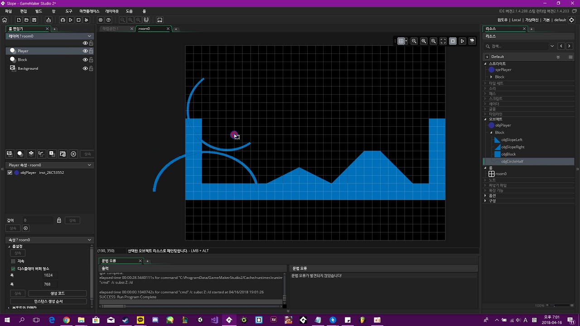Hide the Background layer

(x=85, y=68)
